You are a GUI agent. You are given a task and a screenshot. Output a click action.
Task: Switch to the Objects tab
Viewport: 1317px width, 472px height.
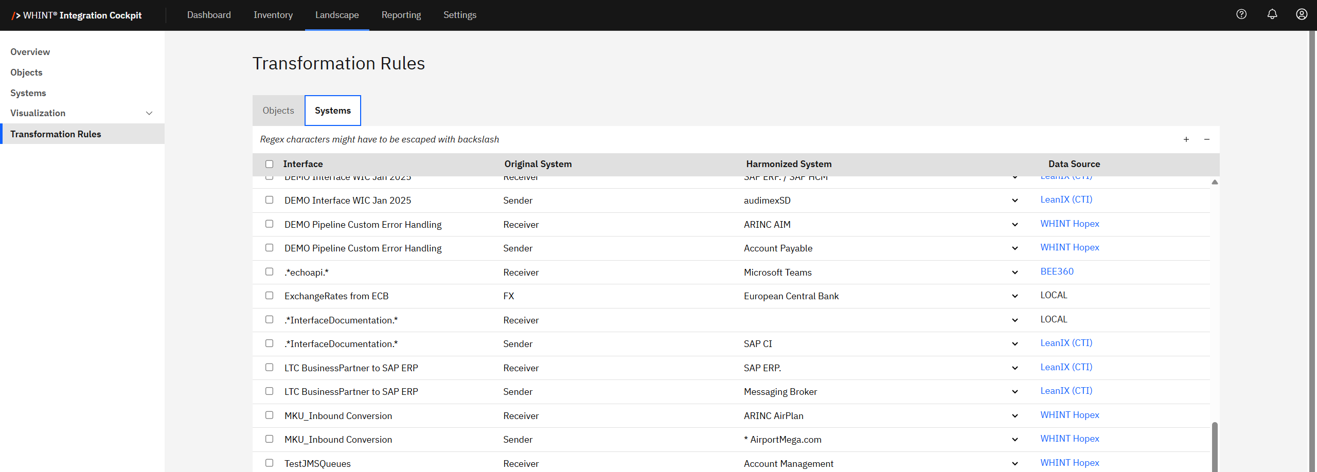[x=278, y=111]
